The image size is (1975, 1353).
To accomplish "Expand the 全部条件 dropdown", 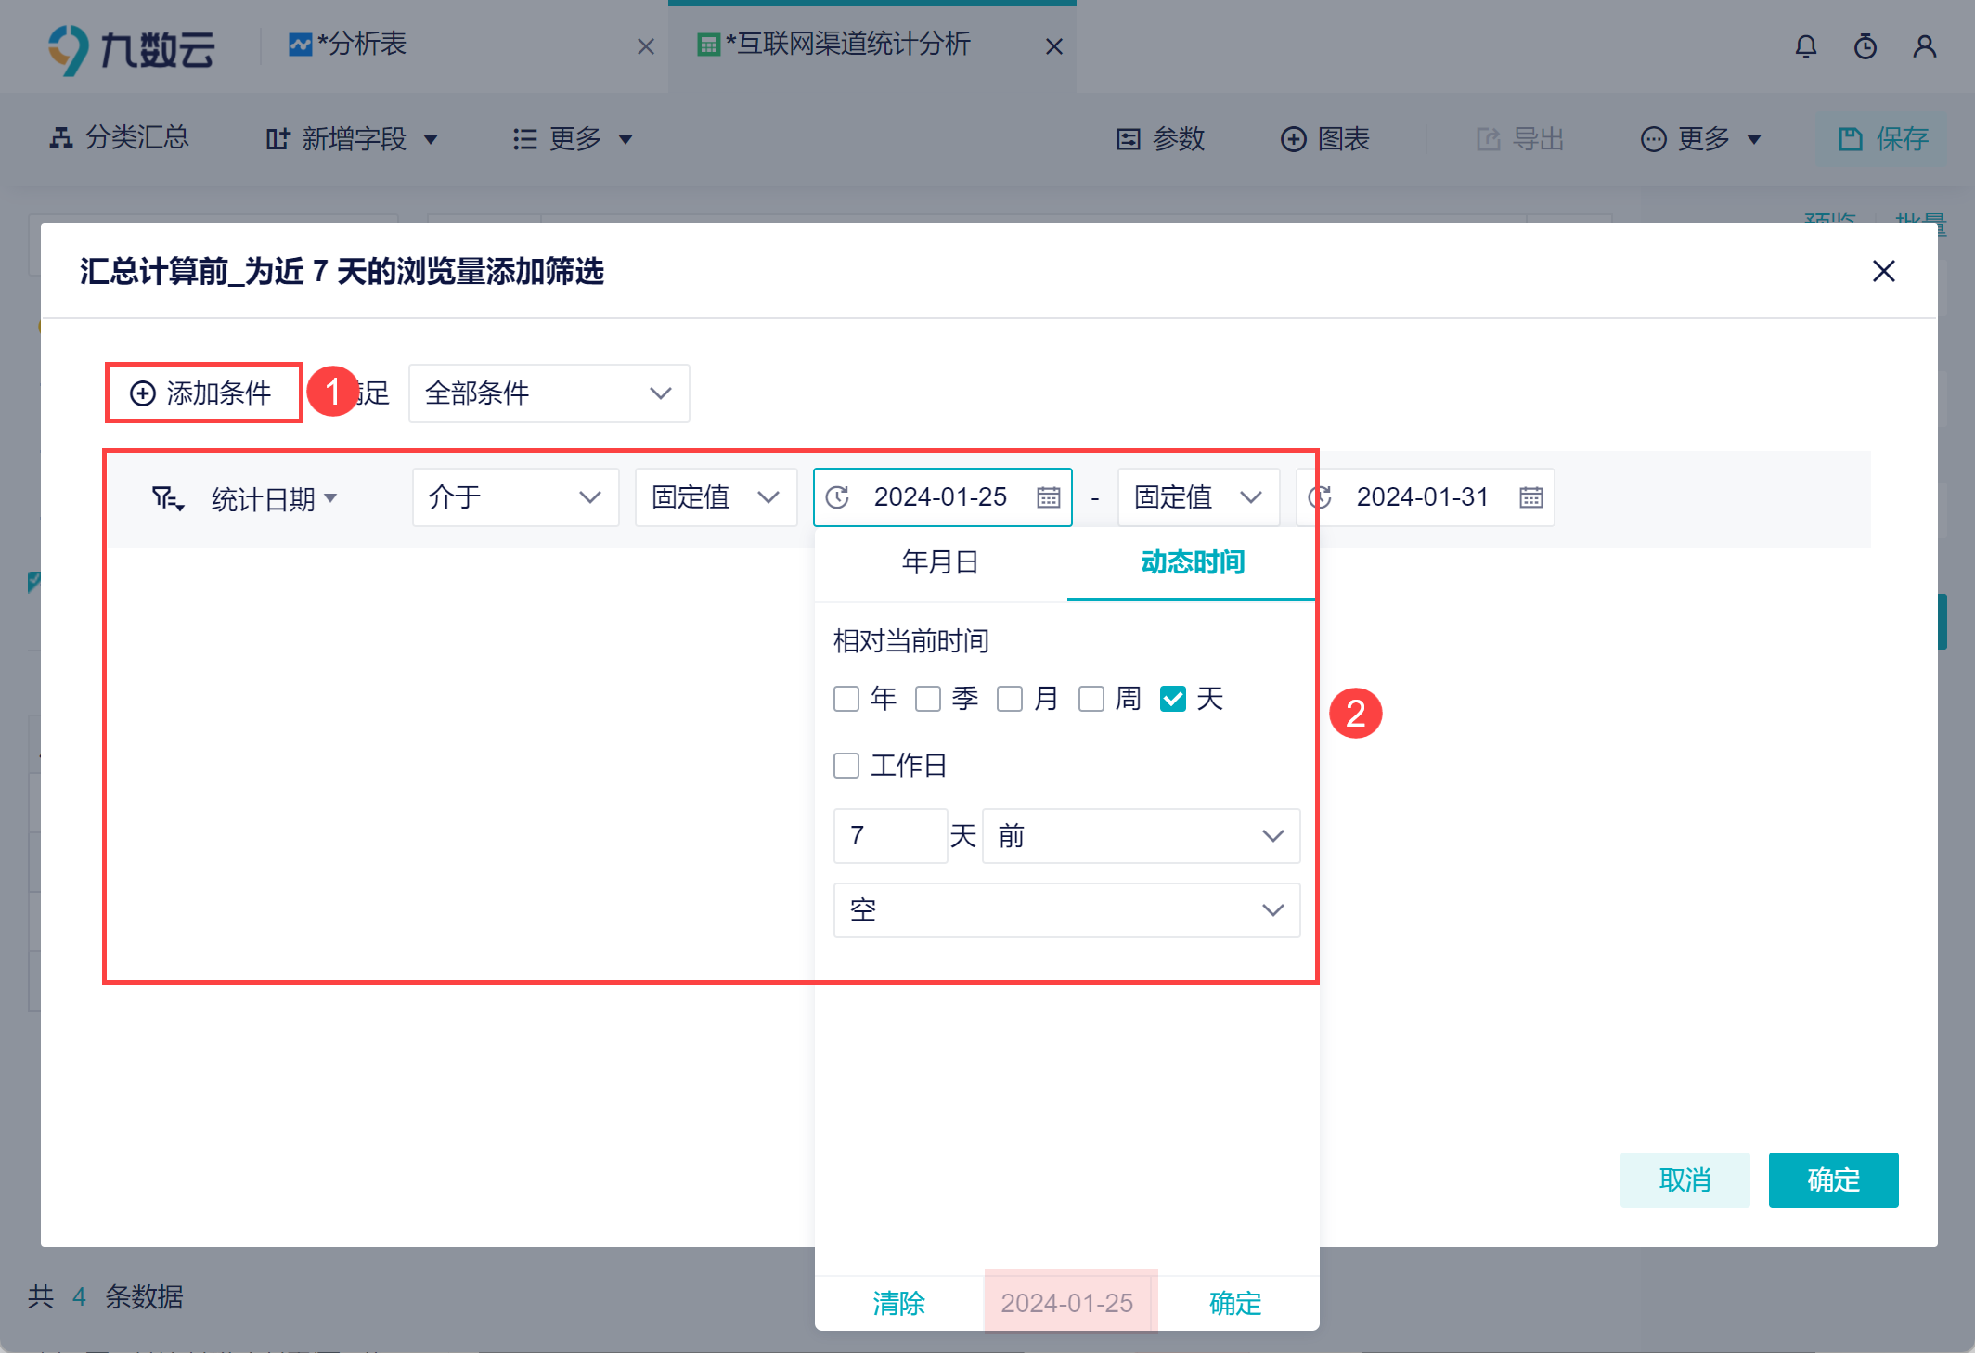I will tap(549, 393).
